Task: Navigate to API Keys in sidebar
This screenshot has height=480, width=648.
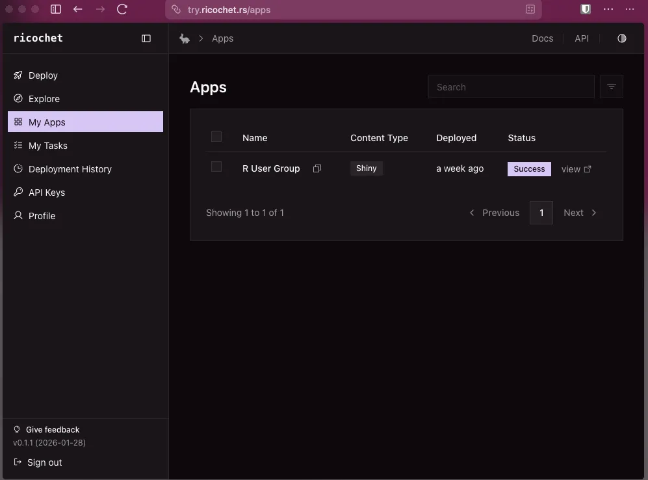Action: [x=46, y=193]
